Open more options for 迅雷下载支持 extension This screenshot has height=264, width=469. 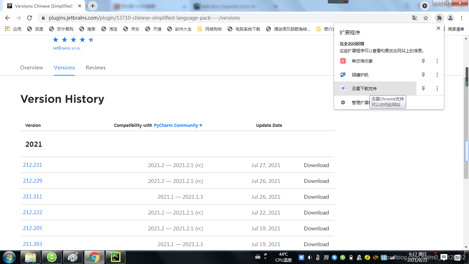pos(437,88)
